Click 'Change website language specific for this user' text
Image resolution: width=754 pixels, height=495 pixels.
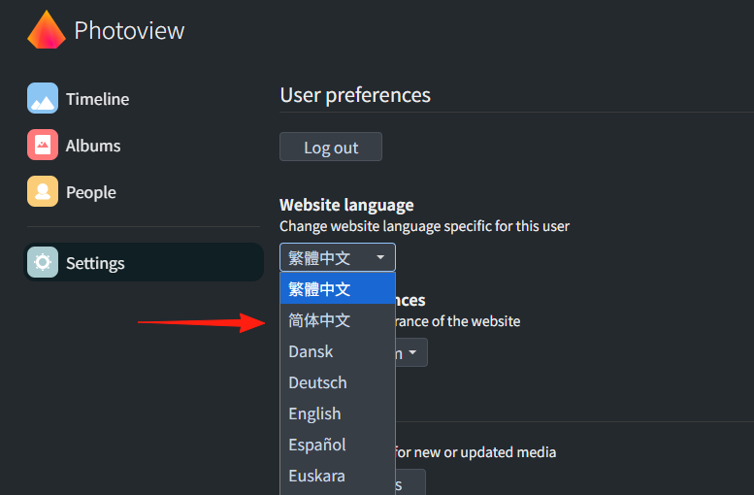coord(425,226)
